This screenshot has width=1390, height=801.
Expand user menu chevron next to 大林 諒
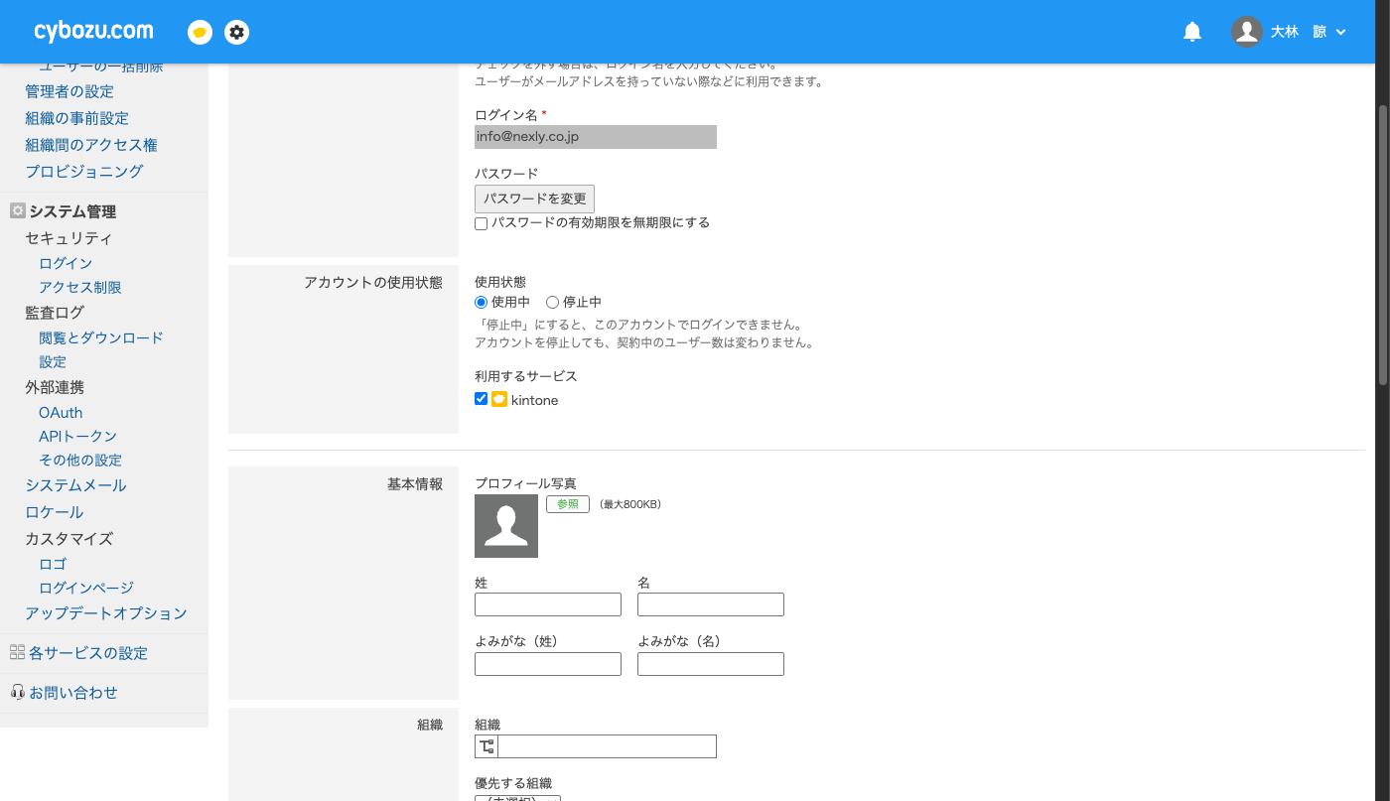tap(1340, 32)
